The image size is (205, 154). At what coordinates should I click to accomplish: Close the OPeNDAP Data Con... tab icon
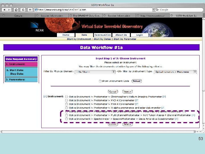coord(71,15)
